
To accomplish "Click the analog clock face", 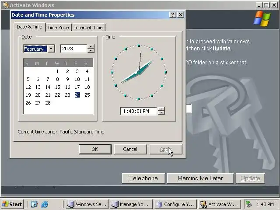I will (139, 72).
